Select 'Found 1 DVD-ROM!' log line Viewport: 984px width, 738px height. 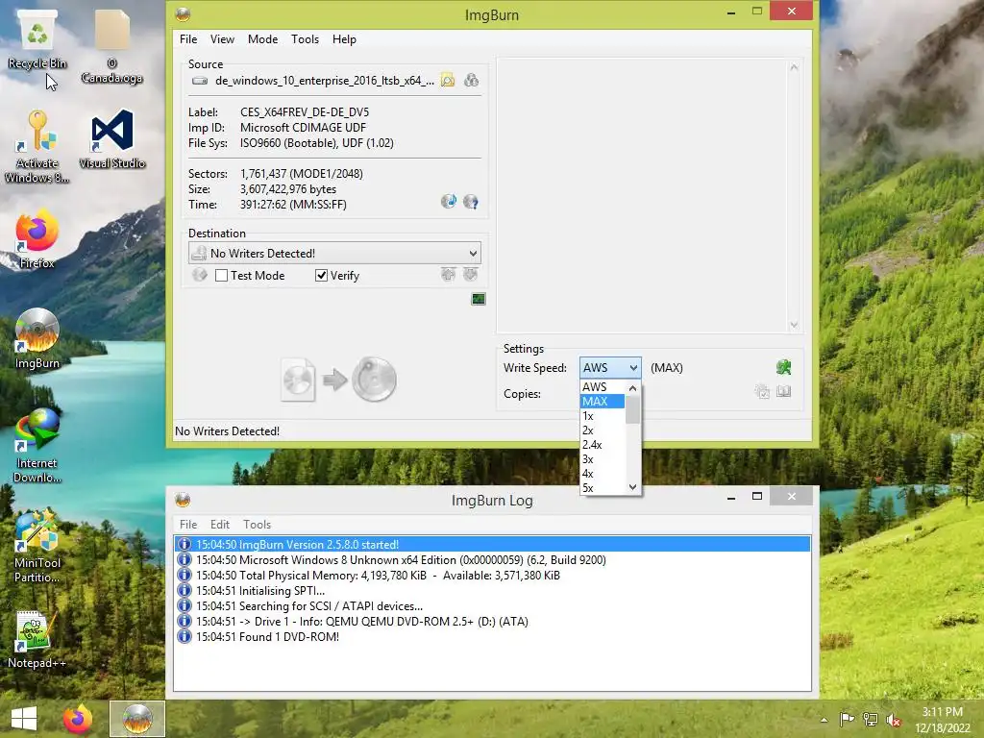click(x=492, y=636)
